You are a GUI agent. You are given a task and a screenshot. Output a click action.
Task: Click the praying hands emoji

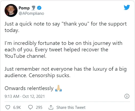58,88
